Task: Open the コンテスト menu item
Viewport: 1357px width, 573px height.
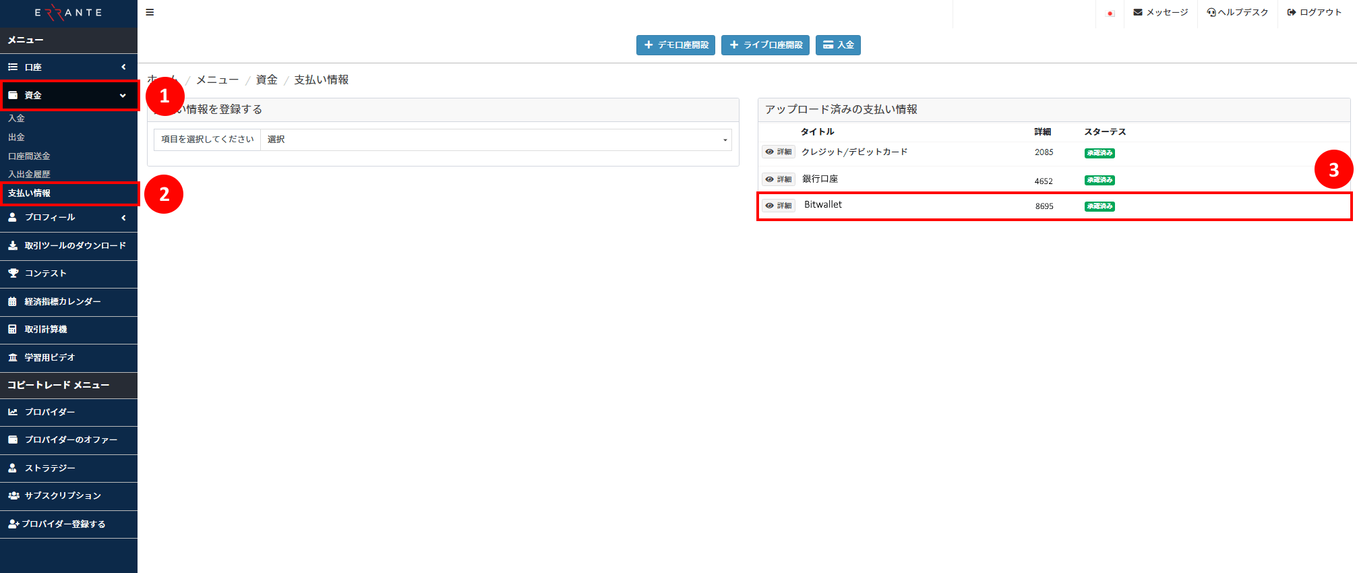Action: point(69,274)
